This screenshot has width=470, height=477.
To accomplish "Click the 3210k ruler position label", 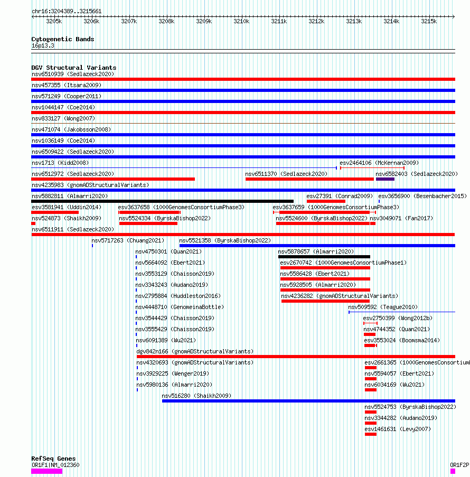I will 241,21.
